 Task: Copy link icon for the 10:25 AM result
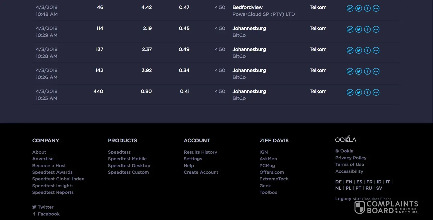(350, 92)
